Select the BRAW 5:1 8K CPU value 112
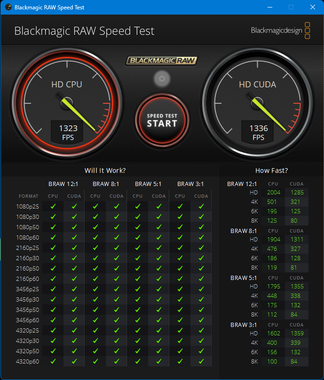This screenshot has width=324, height=380. point(272,315)
